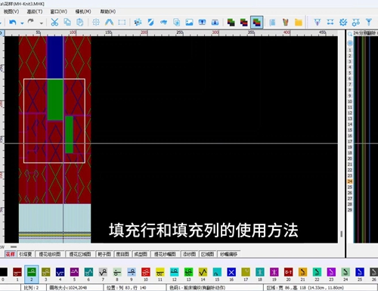Select color code 10 red swatch
378x291 pixels.
(146, 272)
